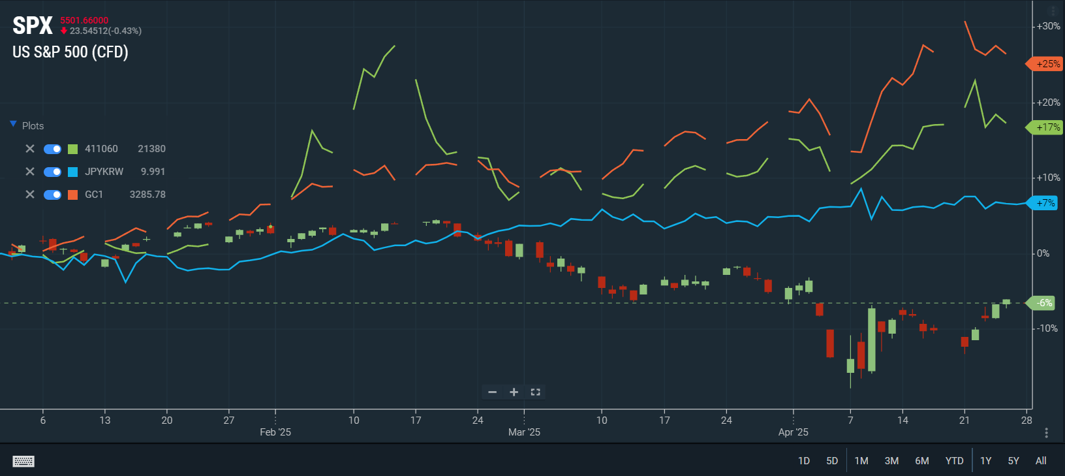Toggle visibility of the 411060 plot

pos(52,149)
